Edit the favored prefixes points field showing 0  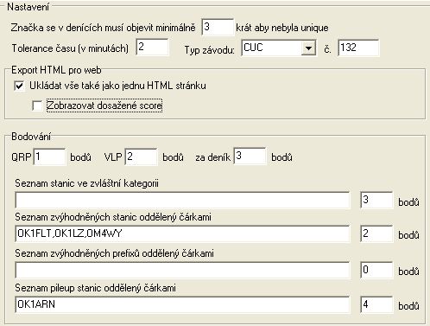pos(376,270)
